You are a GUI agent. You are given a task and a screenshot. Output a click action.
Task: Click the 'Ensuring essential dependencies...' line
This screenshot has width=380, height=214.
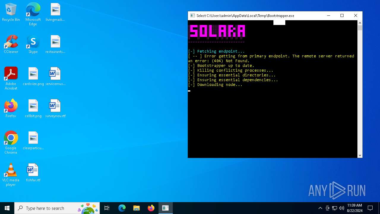coord(233,80)
